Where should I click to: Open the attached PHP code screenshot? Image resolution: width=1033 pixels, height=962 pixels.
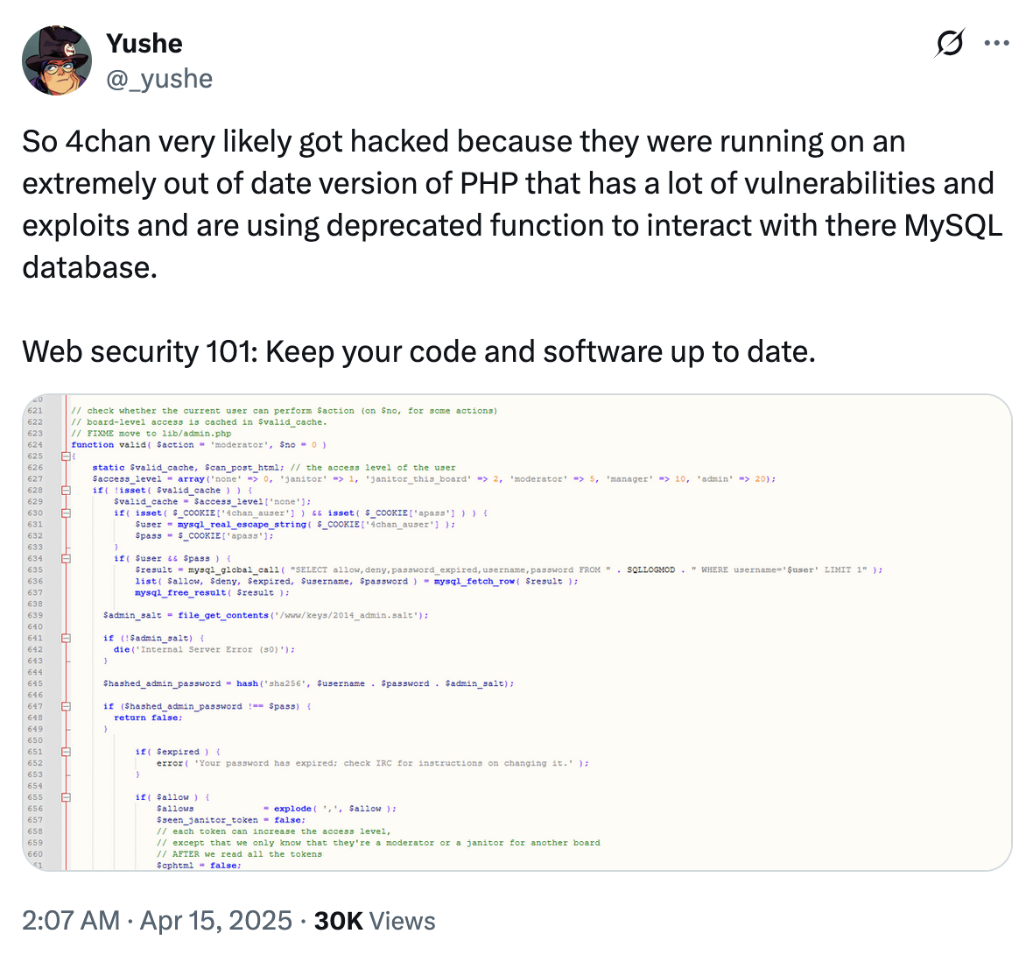click(517, 633)
